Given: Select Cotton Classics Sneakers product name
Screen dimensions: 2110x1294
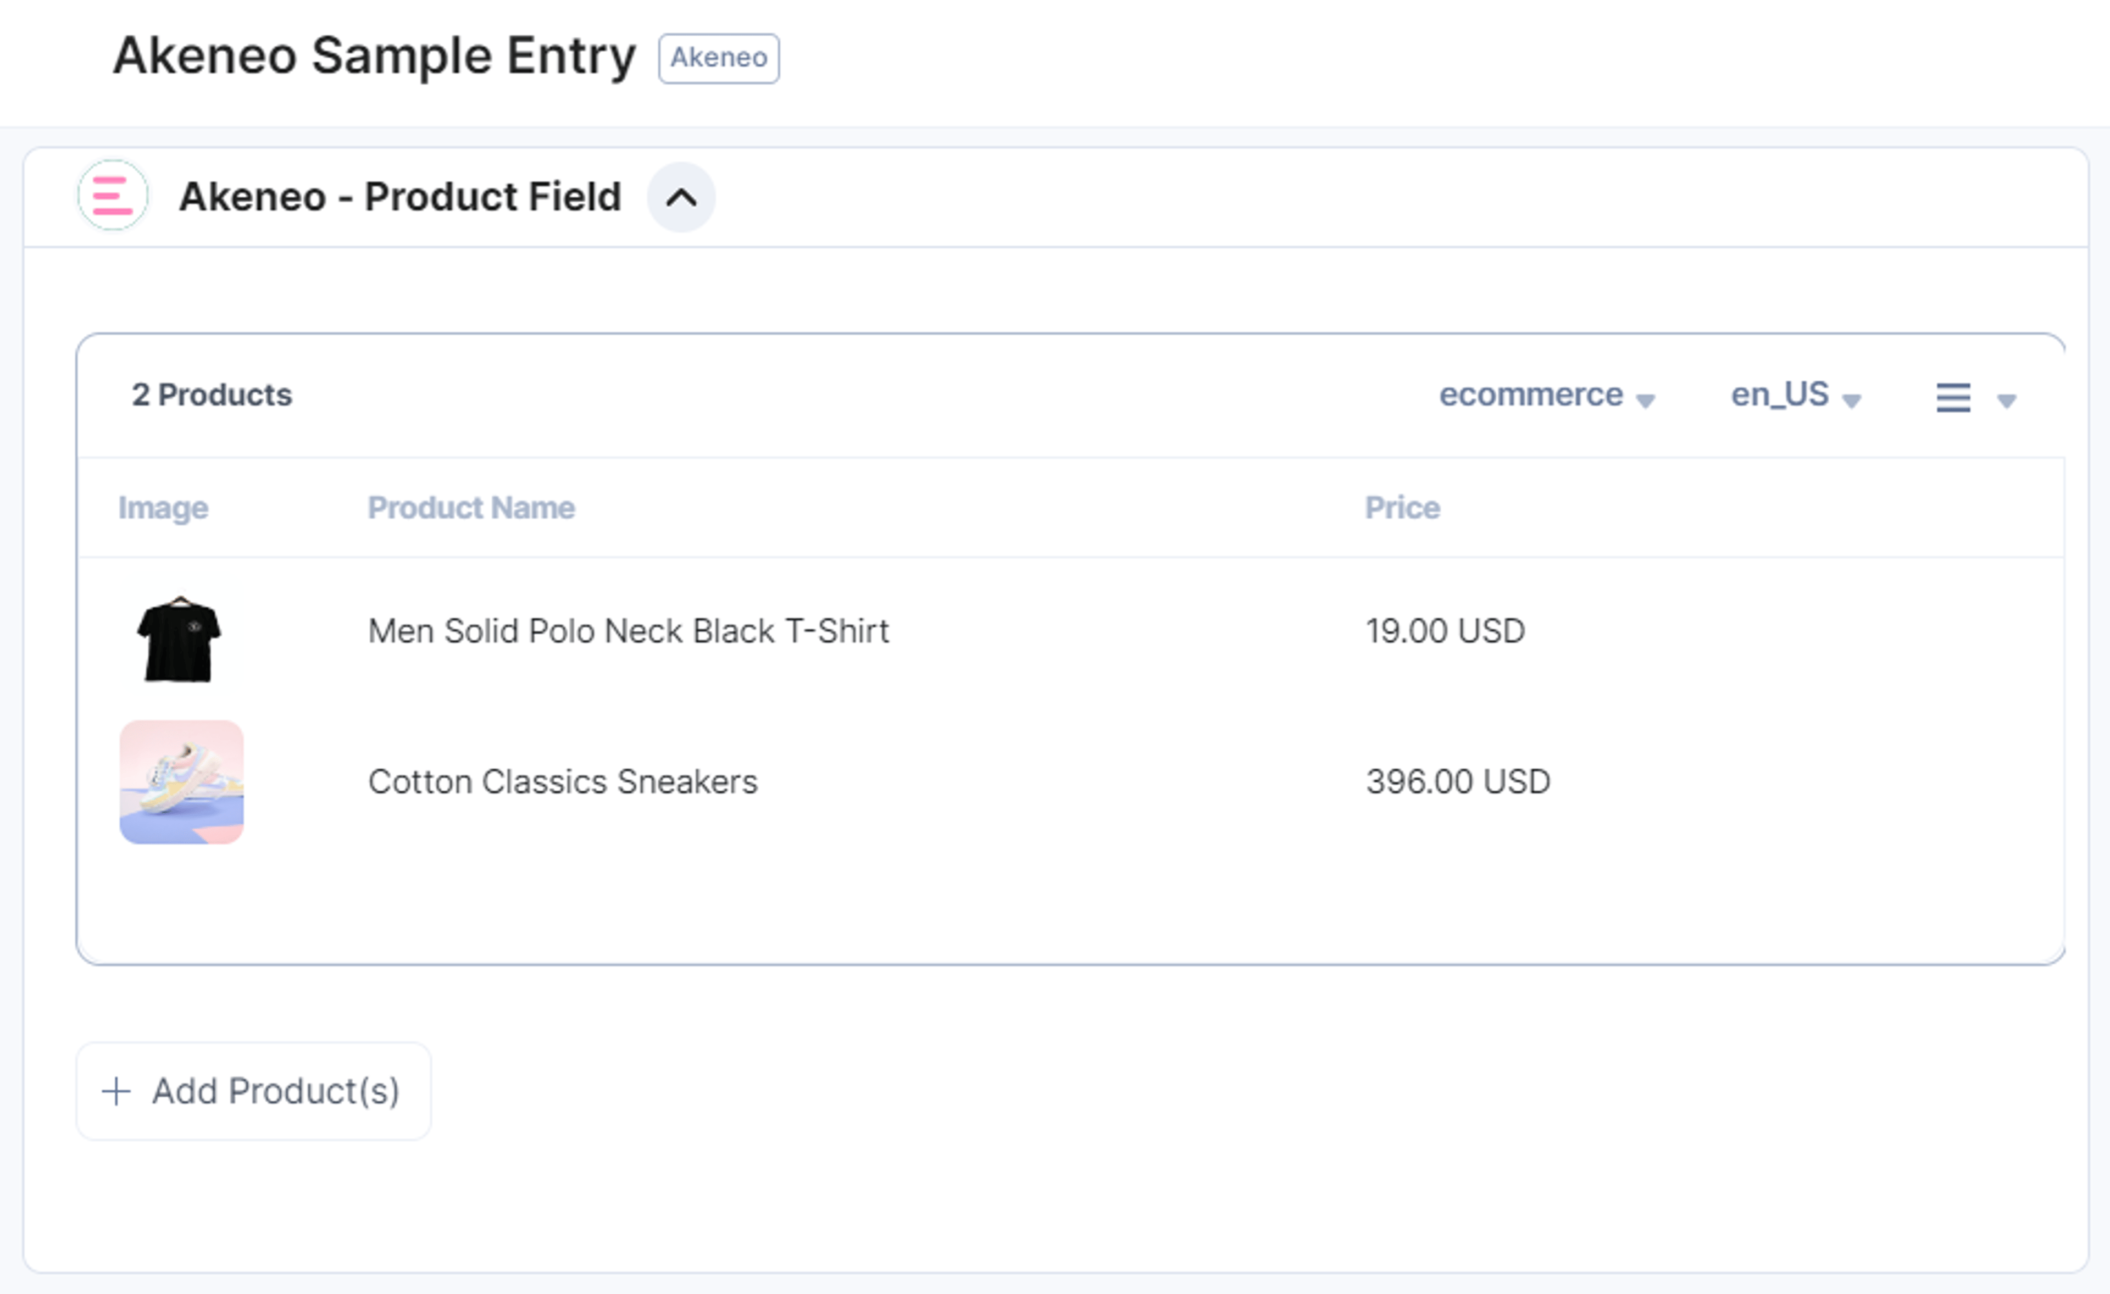Looking at the screenshot, I should [563, 782].
